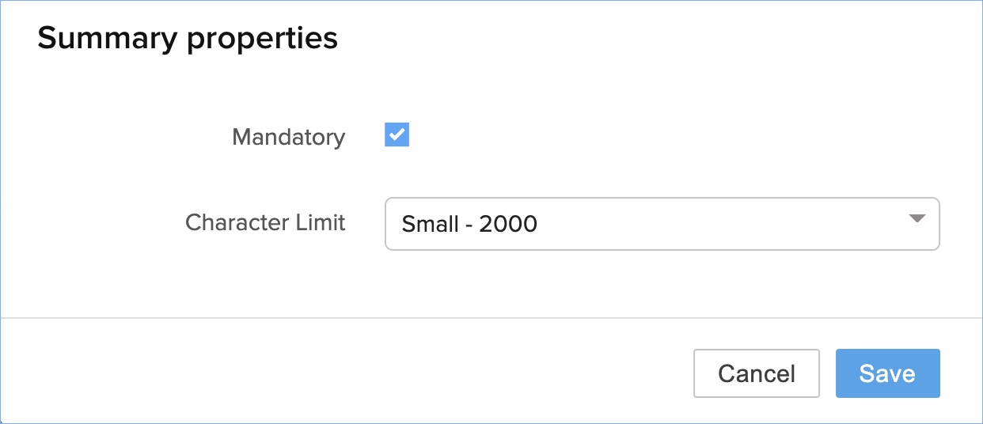This screenshot has width=983, height=424.
Task: Uncheck the Mandatory checkbox
Action: point(397,135)
